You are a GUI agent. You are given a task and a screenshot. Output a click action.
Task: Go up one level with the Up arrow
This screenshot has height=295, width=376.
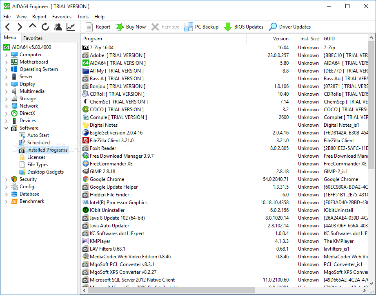click(33, 26)
